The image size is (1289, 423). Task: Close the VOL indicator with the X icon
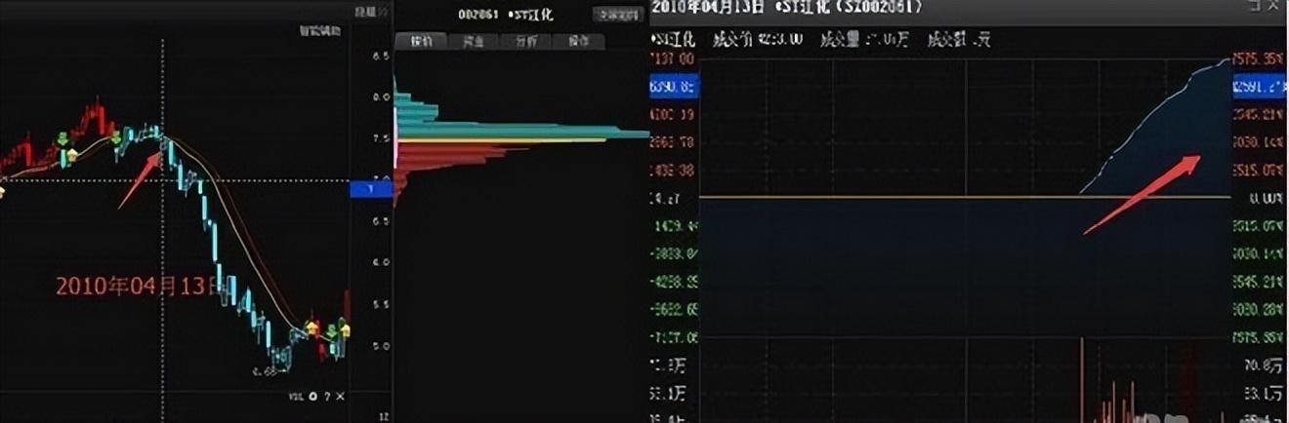(340, 396)
